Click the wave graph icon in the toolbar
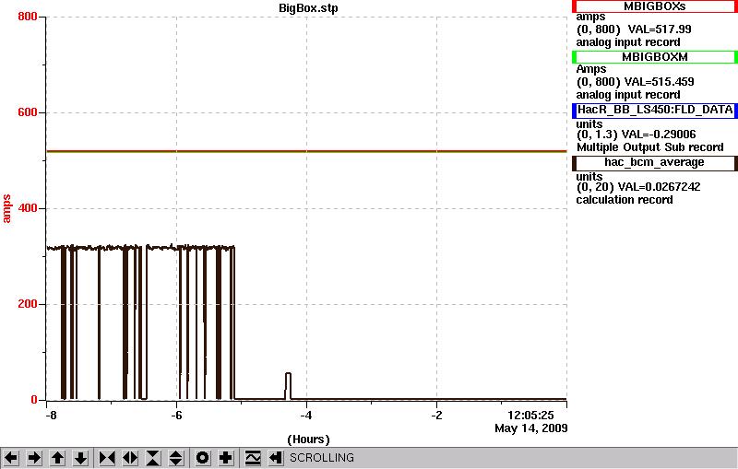Screen dimensions: 738x469 pos(253,457)
